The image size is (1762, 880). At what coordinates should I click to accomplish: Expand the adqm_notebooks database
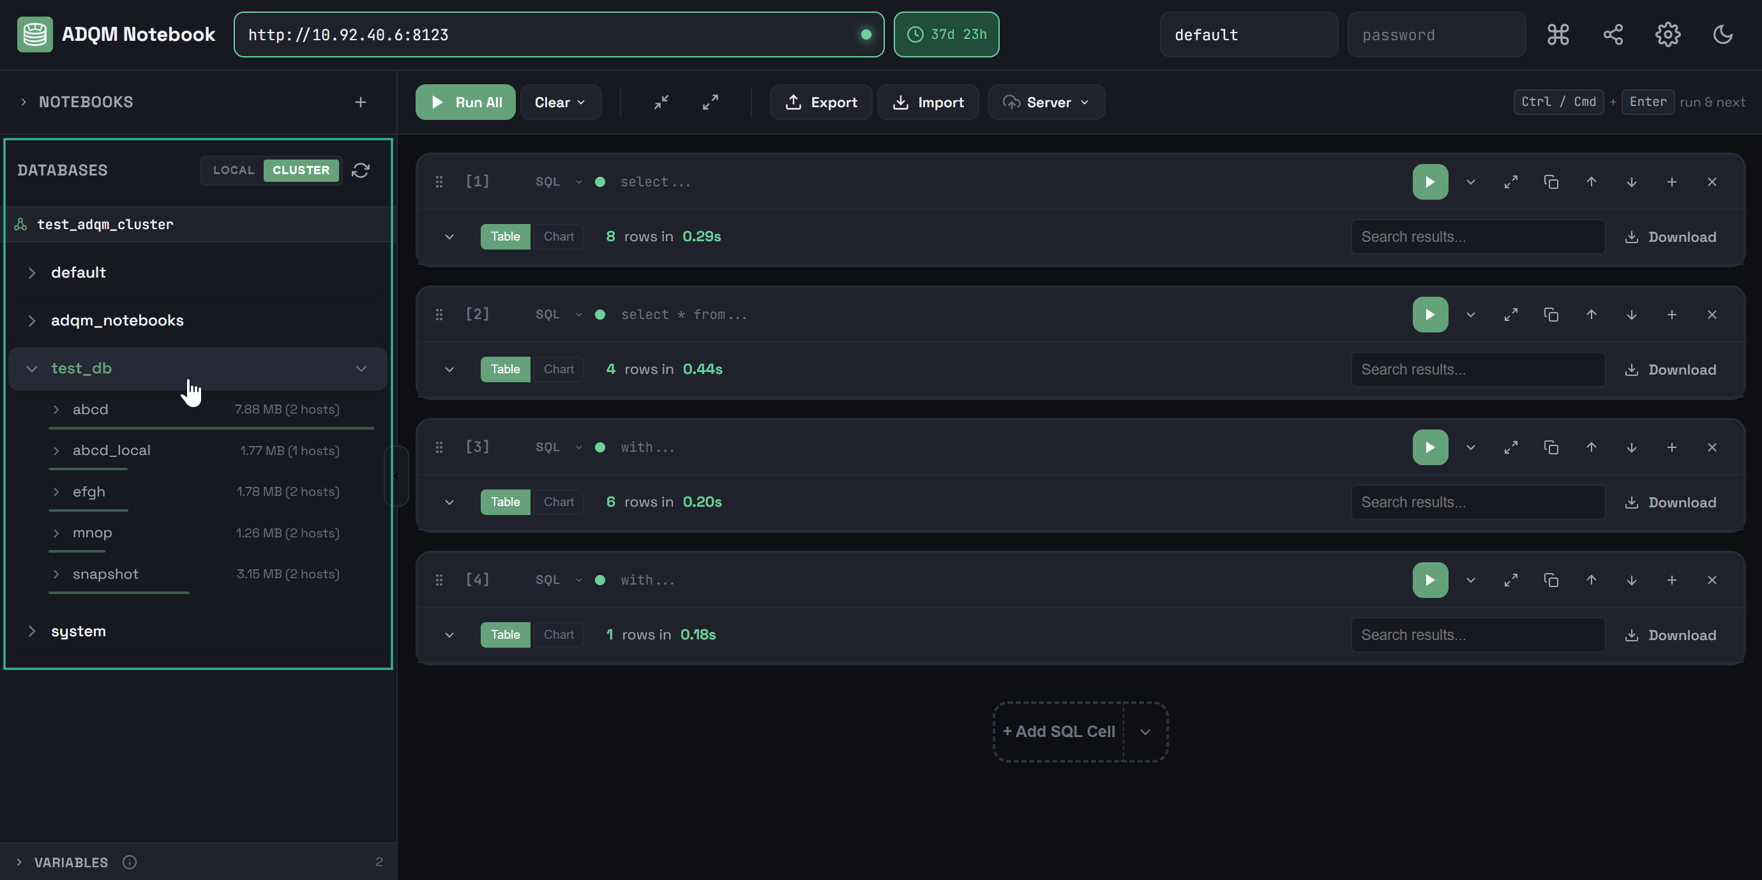(x=117, y=320)
